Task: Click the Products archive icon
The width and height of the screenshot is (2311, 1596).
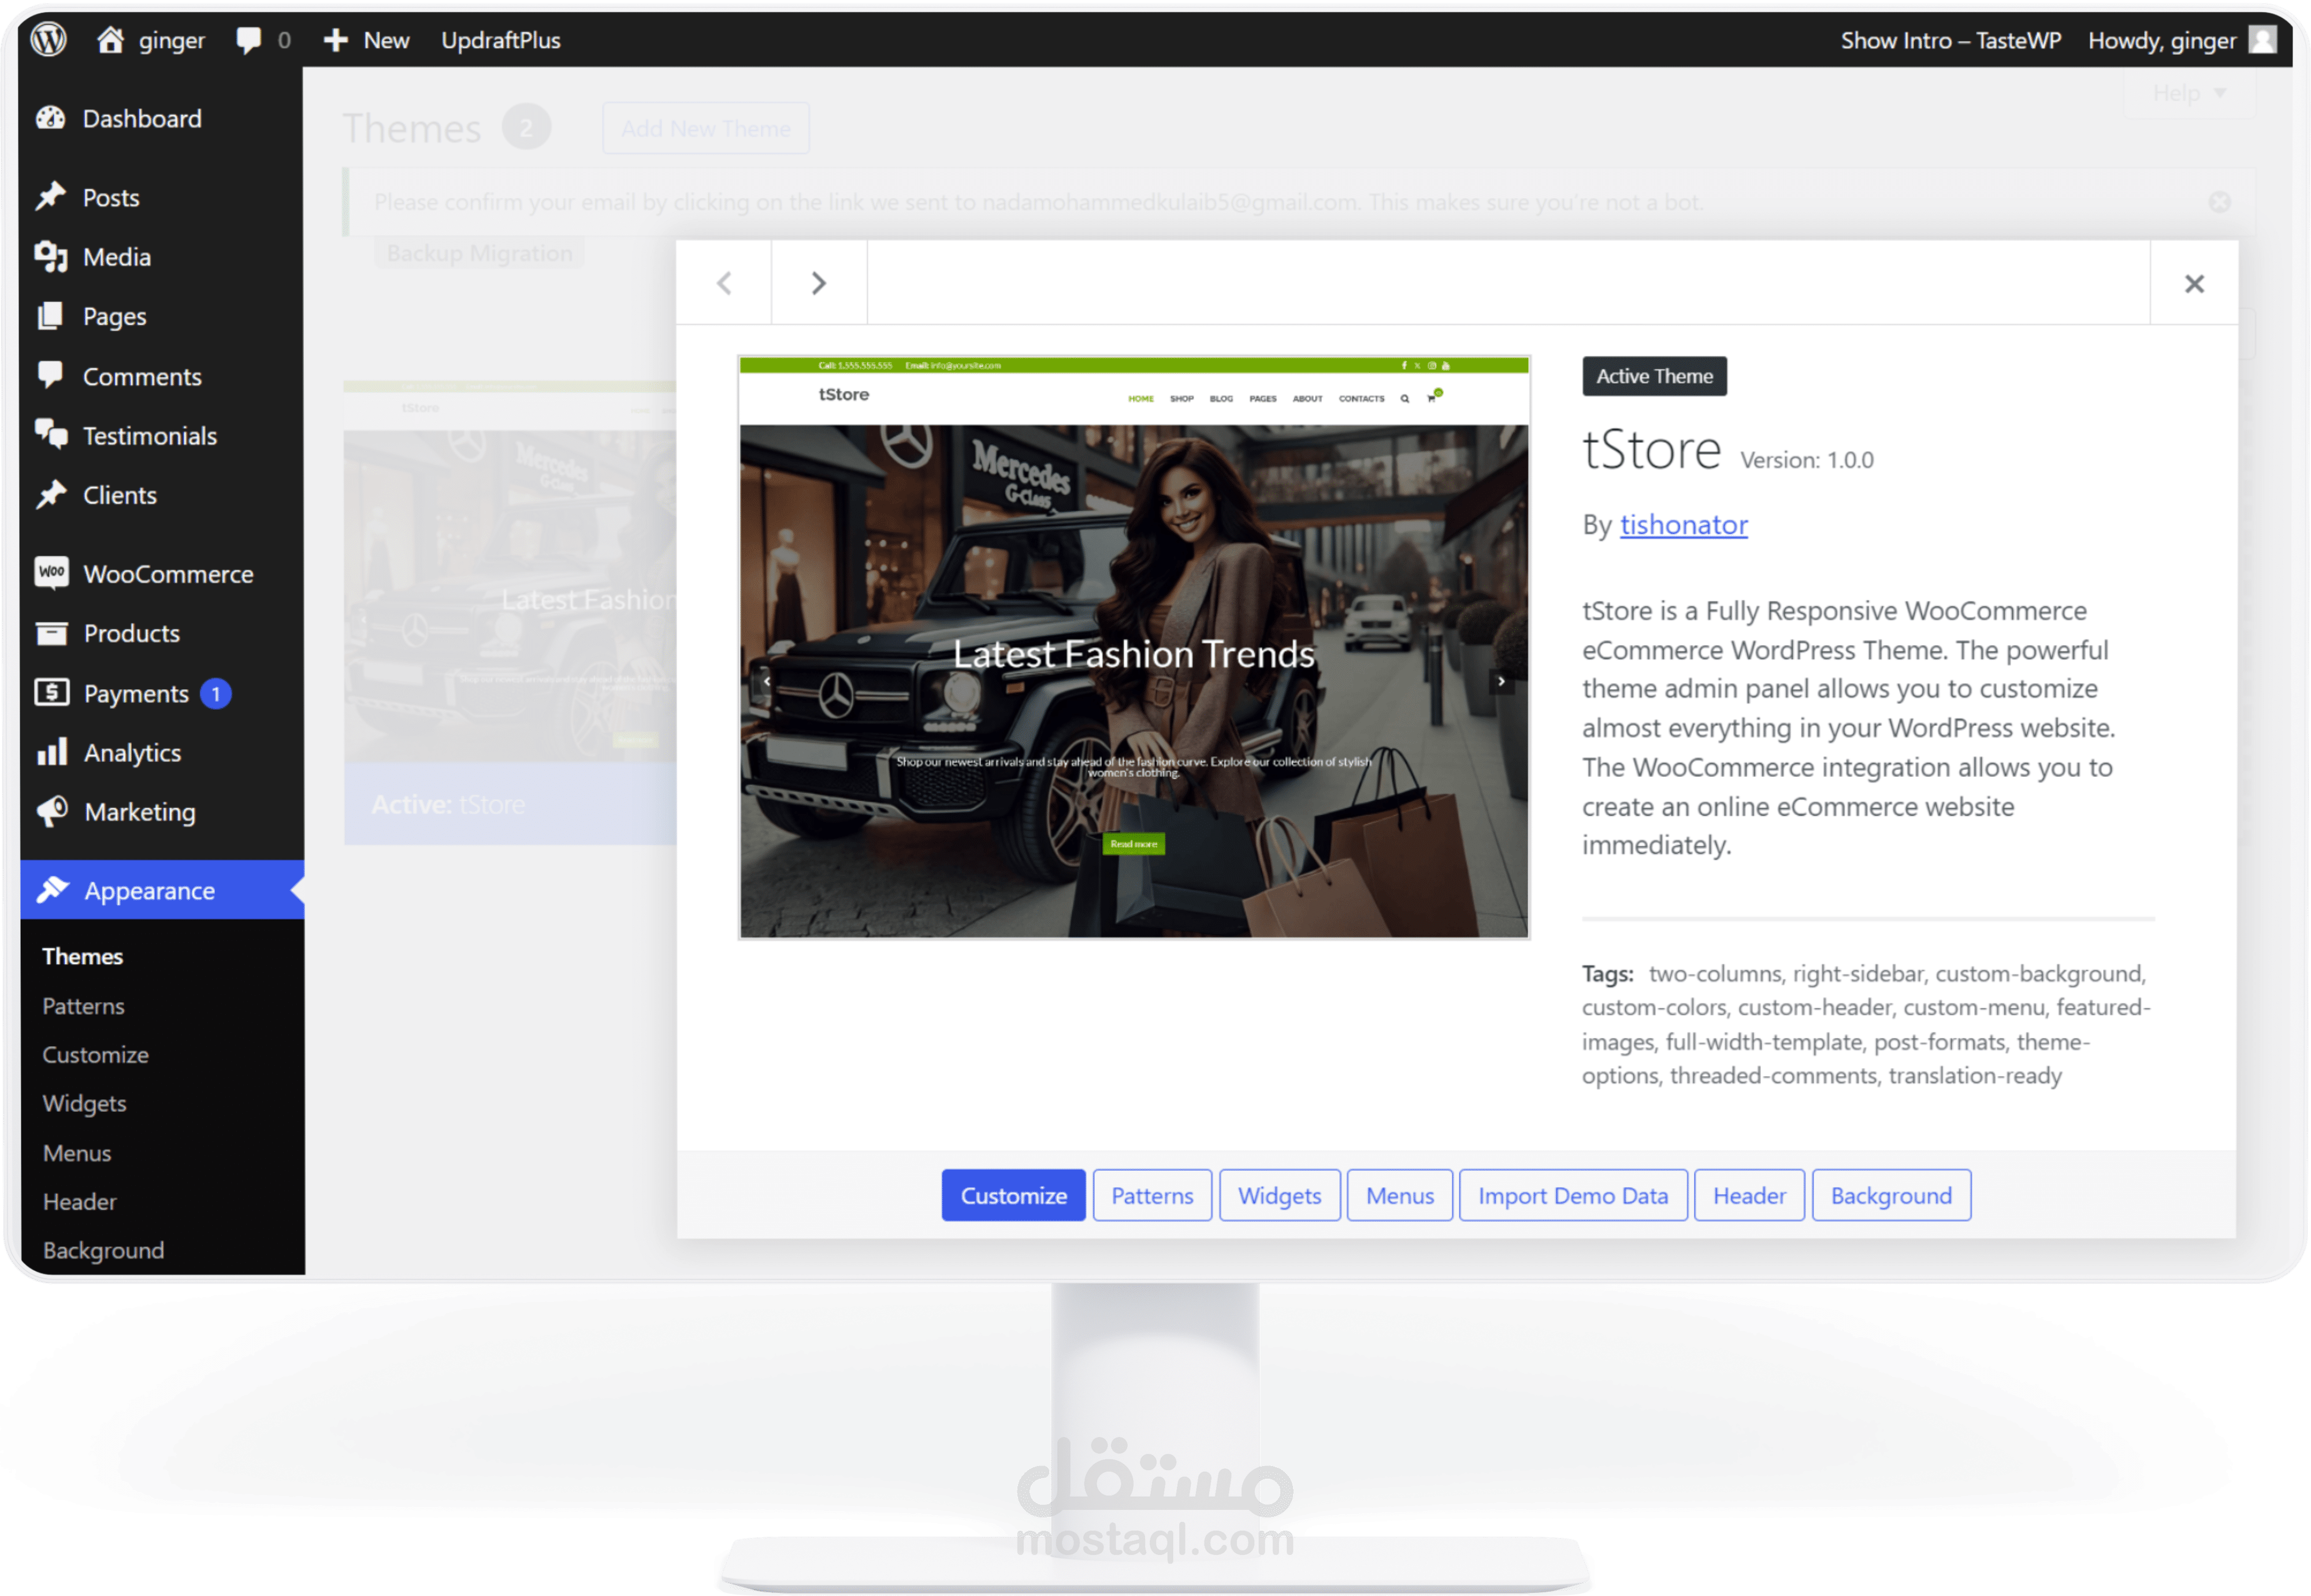Action: point(51,633)
